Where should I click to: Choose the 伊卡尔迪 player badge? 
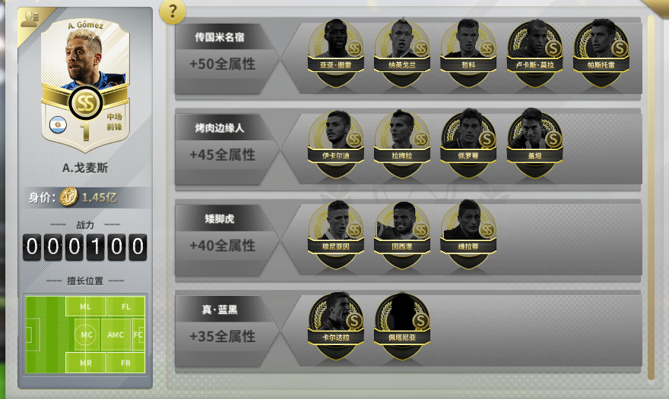336,144
